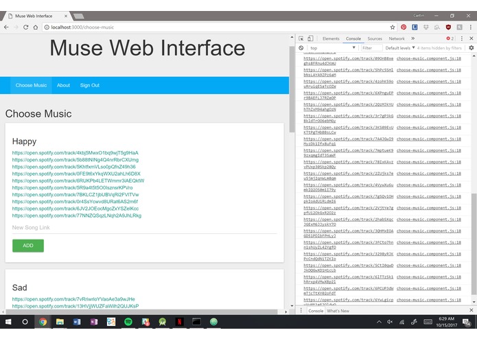Click the Choose Music nav item
Screen dimensions: 477x339
(31, 85)
